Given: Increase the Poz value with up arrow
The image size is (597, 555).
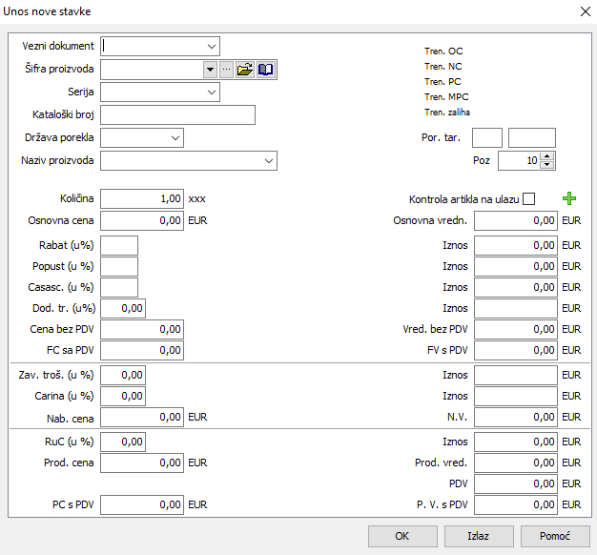Looking at the screenshot, I should (x=546, y=156).
